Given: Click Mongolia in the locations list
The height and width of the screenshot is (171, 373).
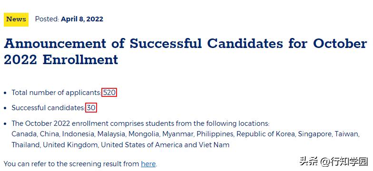Looking at the screenshot, I should pos(144,134).
